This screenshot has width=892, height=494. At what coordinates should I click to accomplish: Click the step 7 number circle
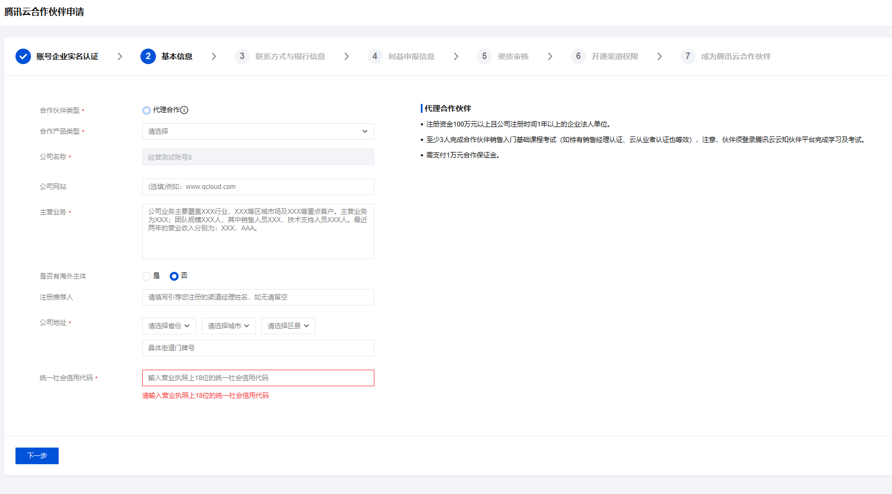pyautogui.click(x=688, y=56)
